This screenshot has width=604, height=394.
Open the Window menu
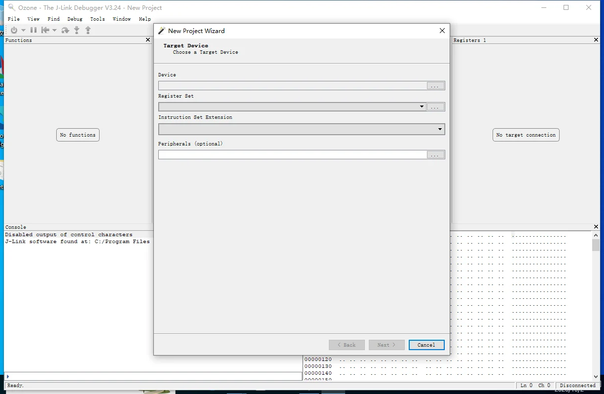click(122, 19)
